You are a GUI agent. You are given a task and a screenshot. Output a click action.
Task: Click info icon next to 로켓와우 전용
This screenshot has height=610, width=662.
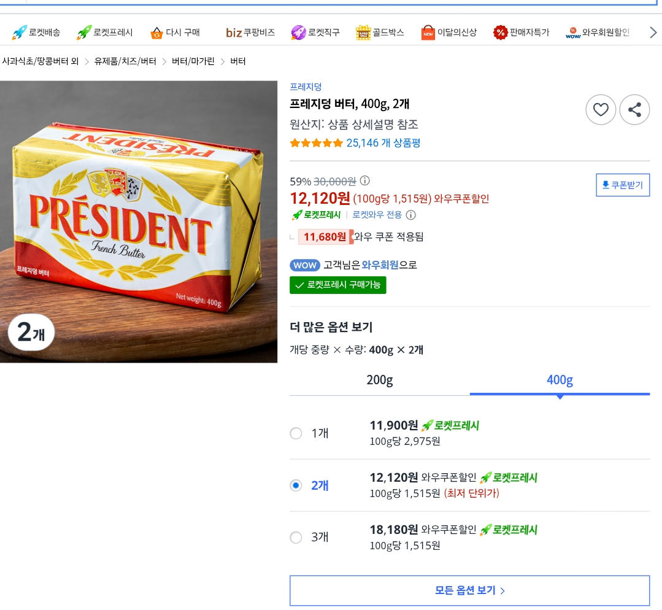411,215
